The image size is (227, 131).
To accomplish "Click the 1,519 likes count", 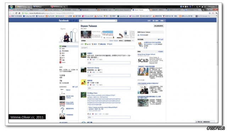I will tap(62, 75).
